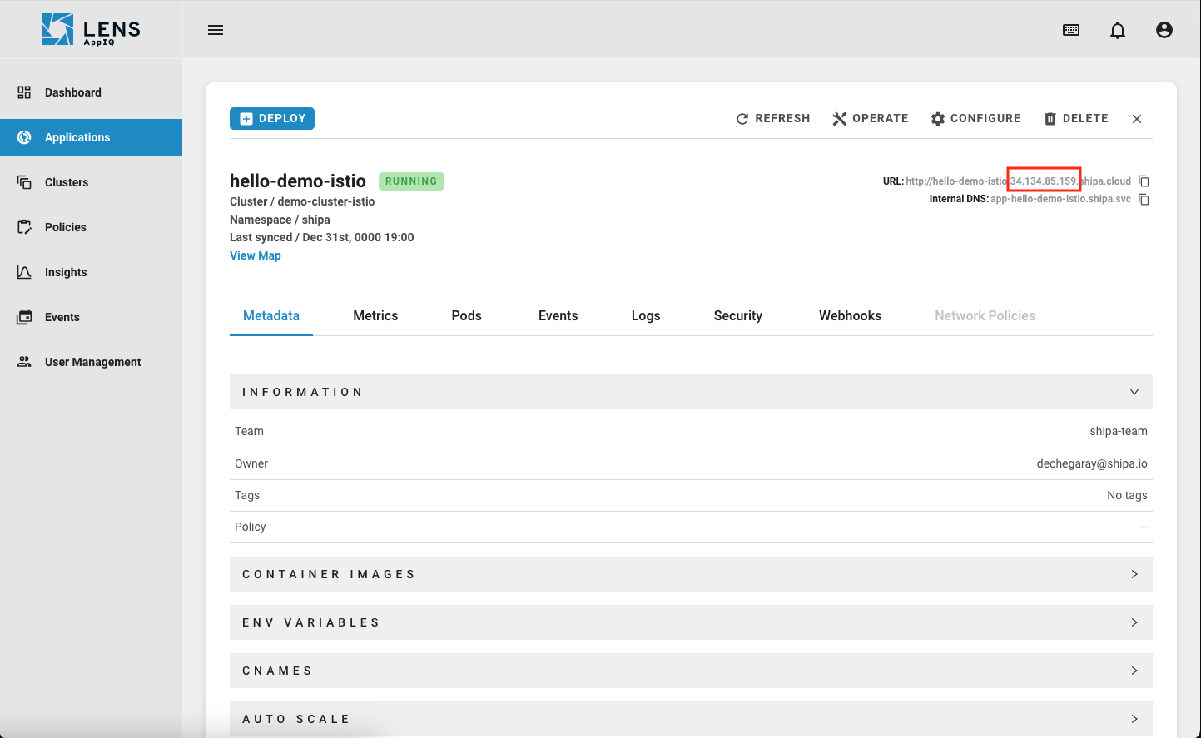This screenshot has height=738, width=1201.
Task: Click the Policy row label
Action: click(250, 527)
